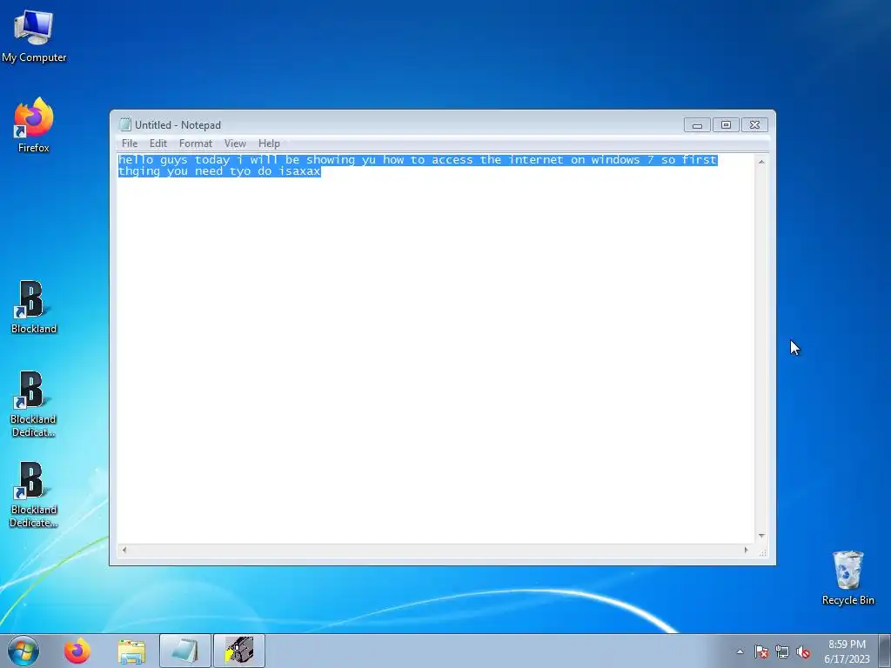891x668 pixels.
Task: Open Windows Explorer from taskbar
Action: point(131,651)
